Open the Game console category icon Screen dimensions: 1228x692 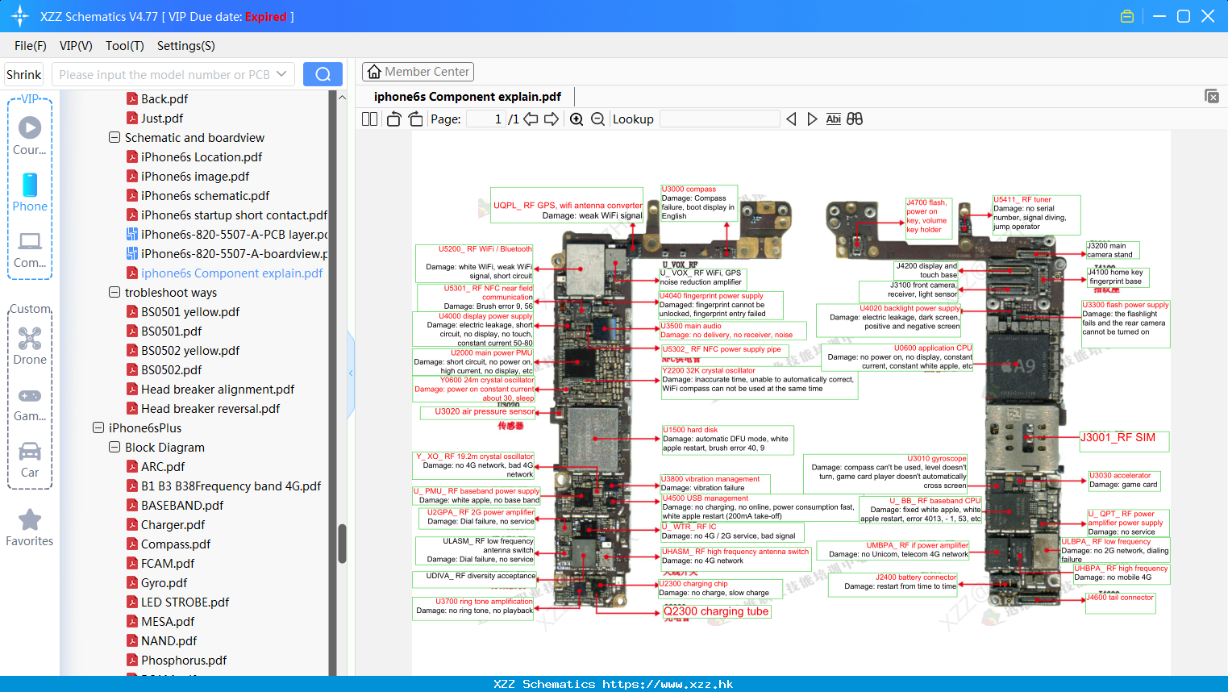[30, 395]
